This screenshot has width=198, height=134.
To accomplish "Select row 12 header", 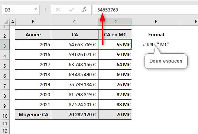I will [x=5, y=131].
